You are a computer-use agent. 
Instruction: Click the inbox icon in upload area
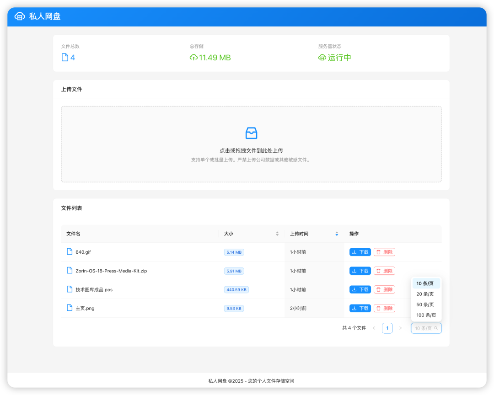252,133
